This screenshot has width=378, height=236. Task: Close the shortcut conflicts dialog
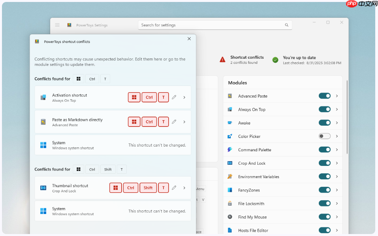pyautogui.click(x=189, y=39)
